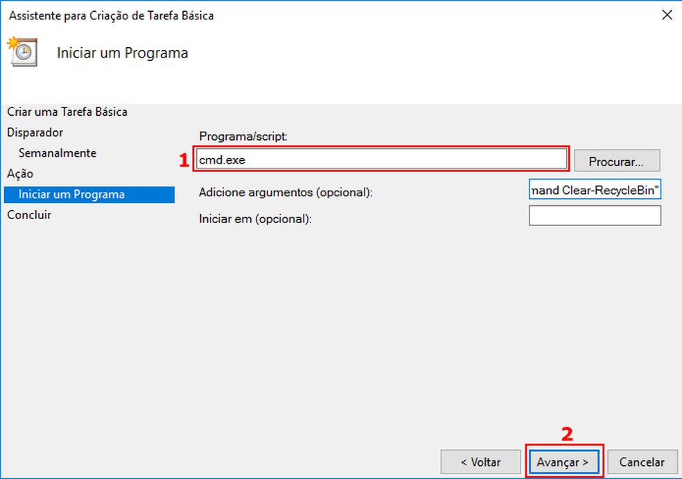Jump to the Concluir step
Image resolution: width=682 pixels, height=479 pixels.
coord(30,215)
